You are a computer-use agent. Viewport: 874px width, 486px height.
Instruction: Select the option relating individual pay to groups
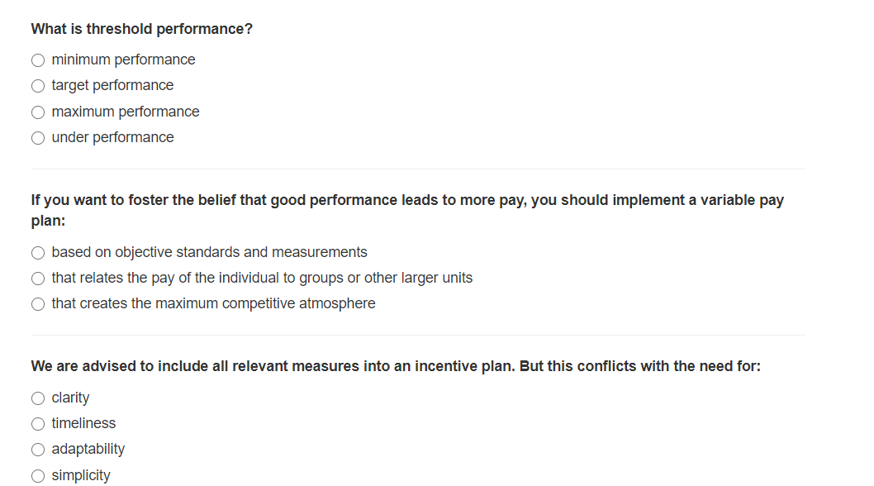[x=38, y=278]
